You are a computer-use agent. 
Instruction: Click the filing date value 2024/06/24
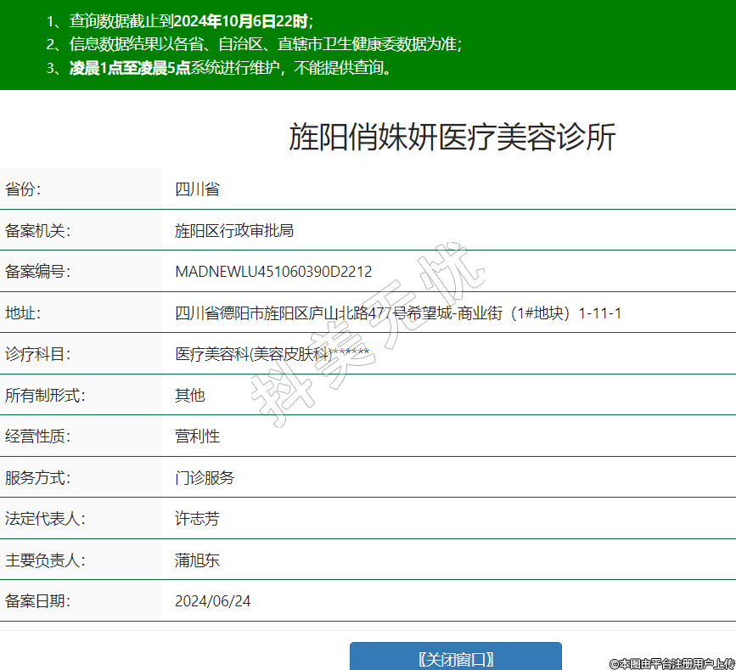point(213,601)
